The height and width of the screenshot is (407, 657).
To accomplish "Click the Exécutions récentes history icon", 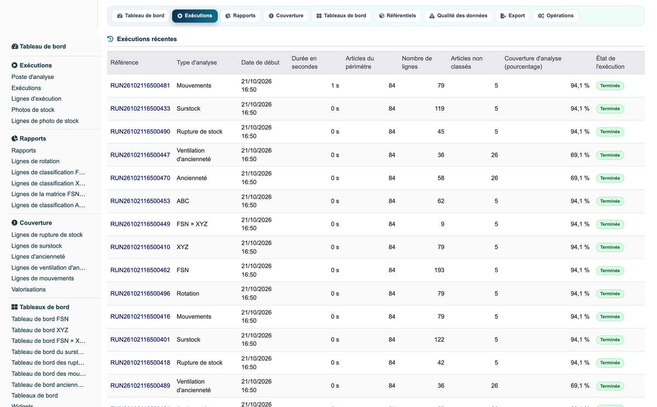I will pos(111,39).
